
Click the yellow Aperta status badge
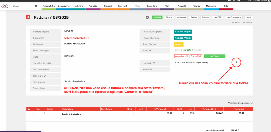click(179, 44)
